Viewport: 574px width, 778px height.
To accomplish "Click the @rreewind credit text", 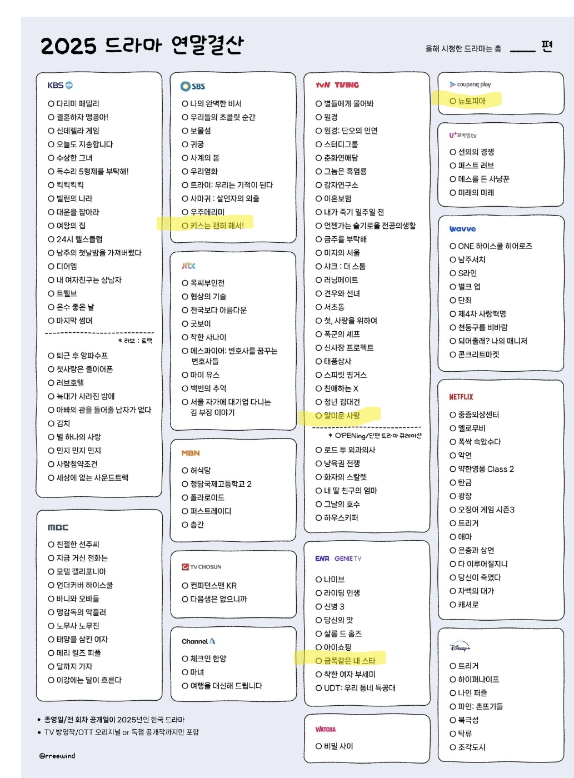I will [x=57, y=756].
